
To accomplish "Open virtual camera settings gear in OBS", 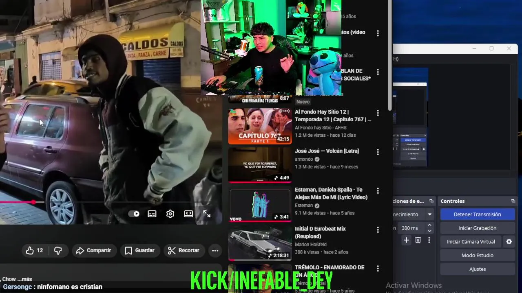I will pyautogui.click(x=509, y=242).
